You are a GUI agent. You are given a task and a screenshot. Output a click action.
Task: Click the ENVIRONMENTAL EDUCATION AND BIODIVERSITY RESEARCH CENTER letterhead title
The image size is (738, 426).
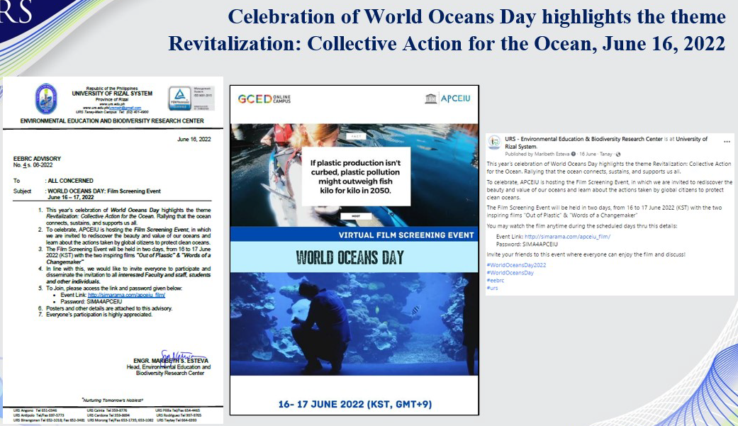(112, 121)
